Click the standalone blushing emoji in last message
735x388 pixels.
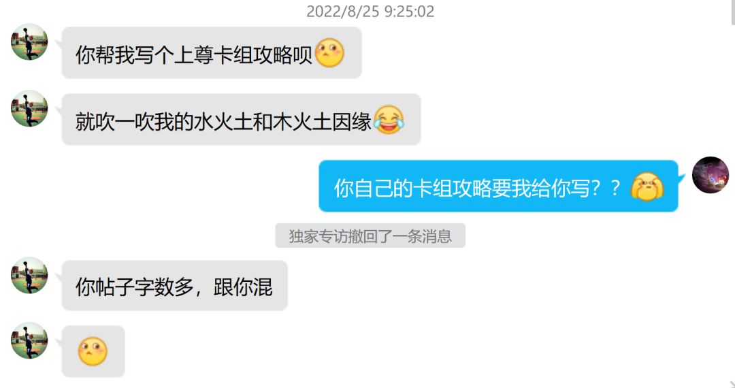93,351
